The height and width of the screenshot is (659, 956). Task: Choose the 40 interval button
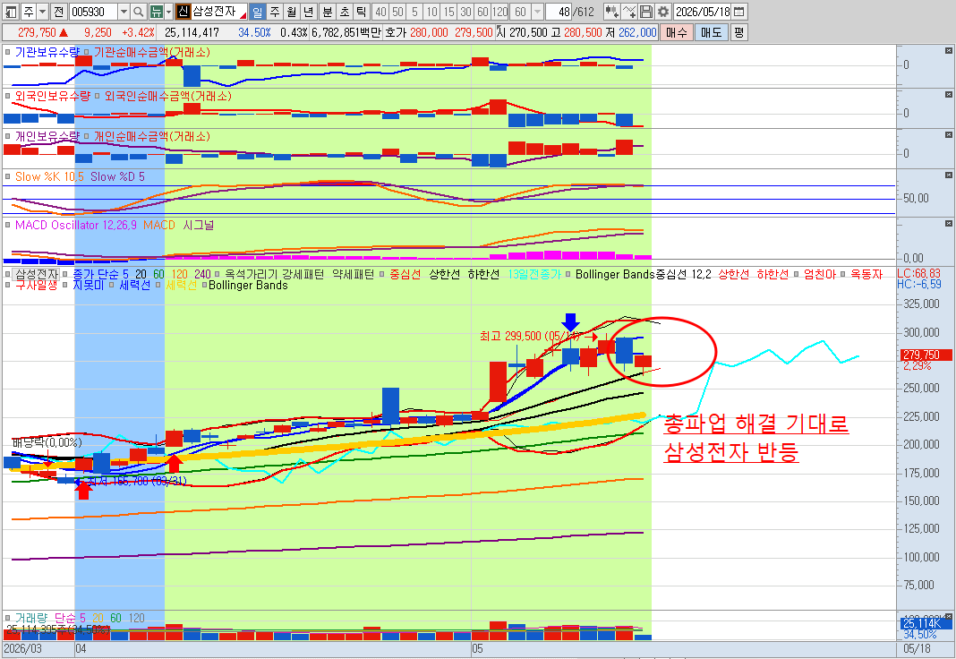[x=380, y=12]
